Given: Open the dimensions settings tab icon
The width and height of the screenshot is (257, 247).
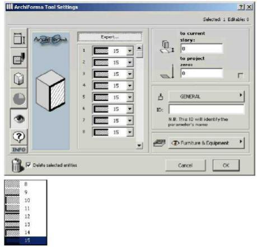Looking at the screenshot, I should 18,39.
